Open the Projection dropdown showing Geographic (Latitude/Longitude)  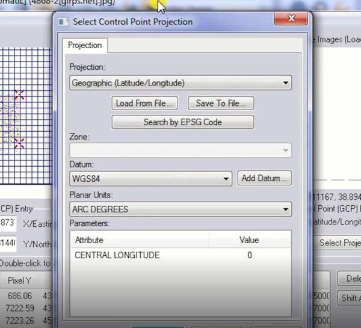coord(180,82)
